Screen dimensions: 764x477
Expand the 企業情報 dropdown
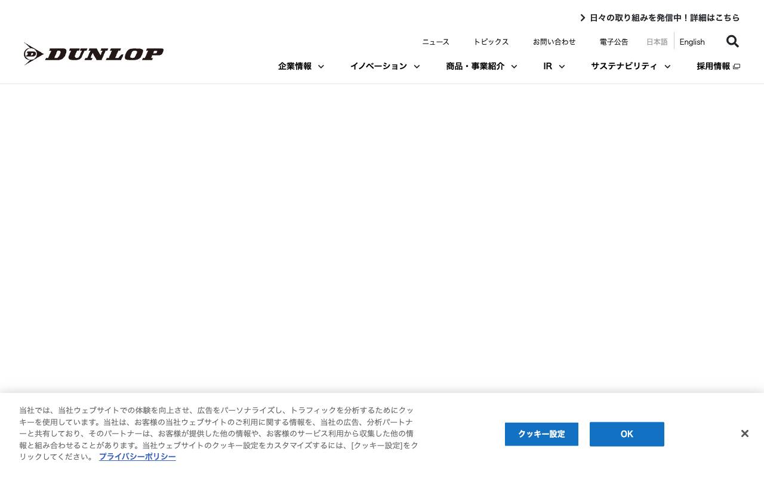point(300,66)
